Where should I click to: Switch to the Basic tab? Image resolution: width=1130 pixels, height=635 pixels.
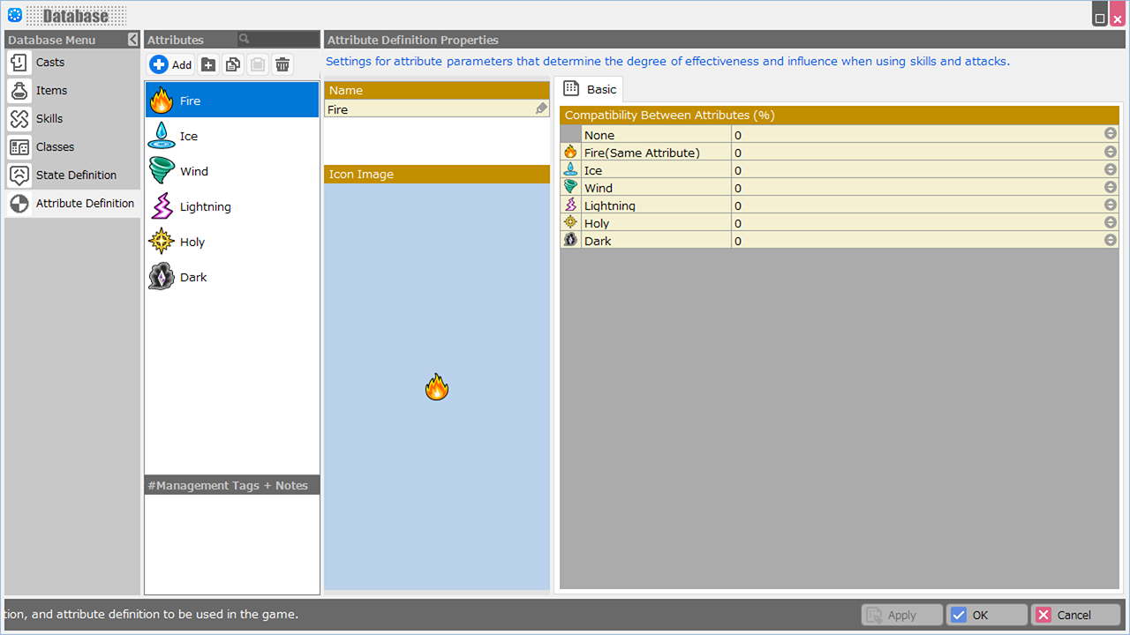click(591, 89)
